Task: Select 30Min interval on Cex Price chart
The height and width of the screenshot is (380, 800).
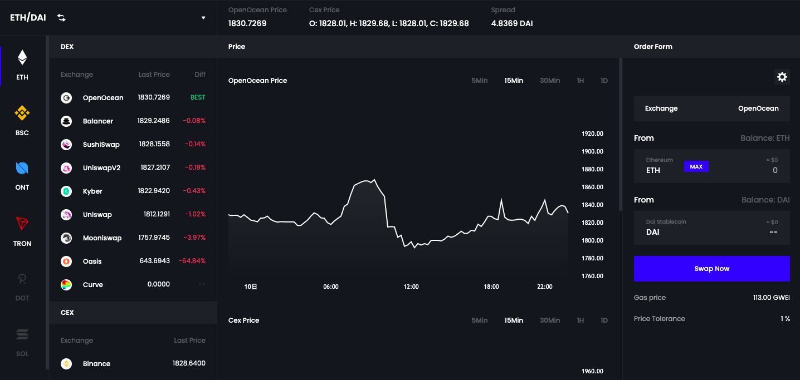Action: pos(550,320)
